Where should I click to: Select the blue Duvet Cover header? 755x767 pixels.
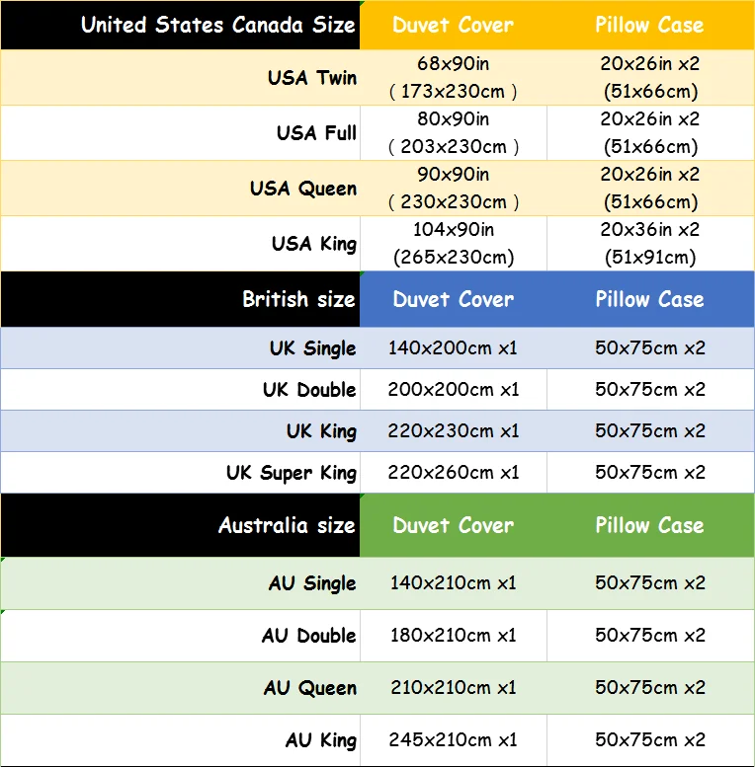(x=454, y=299)
